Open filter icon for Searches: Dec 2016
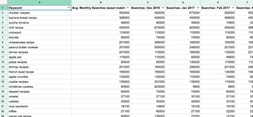 tap(163, 8)
